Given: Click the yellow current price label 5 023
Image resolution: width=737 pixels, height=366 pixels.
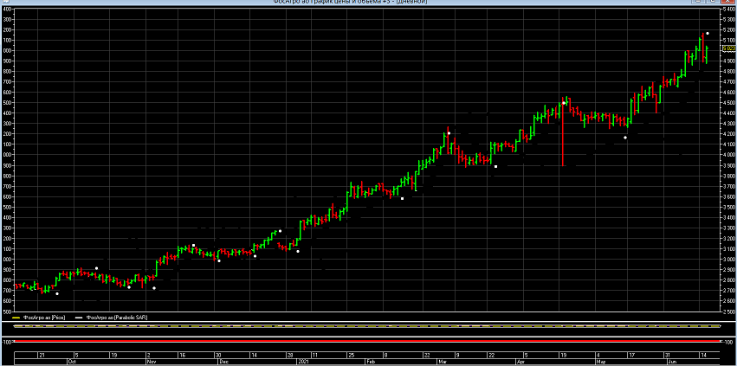Looking at the screenshot, I should [728, 48].
